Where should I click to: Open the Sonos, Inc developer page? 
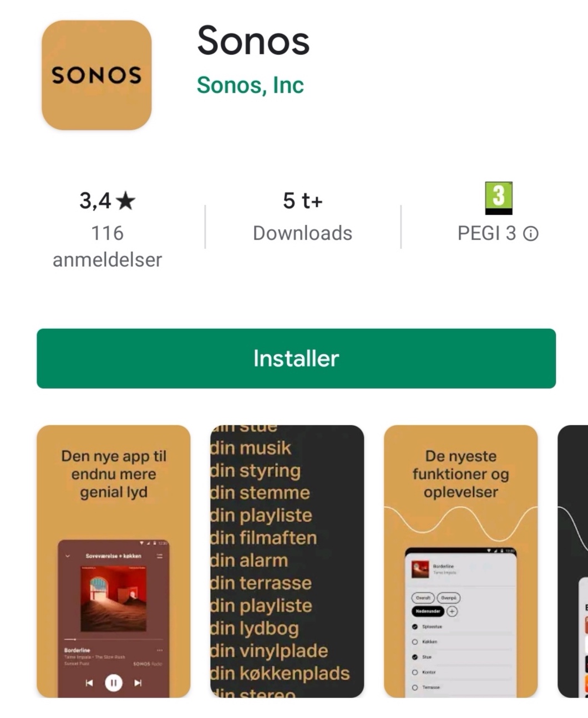click(250, 85)
